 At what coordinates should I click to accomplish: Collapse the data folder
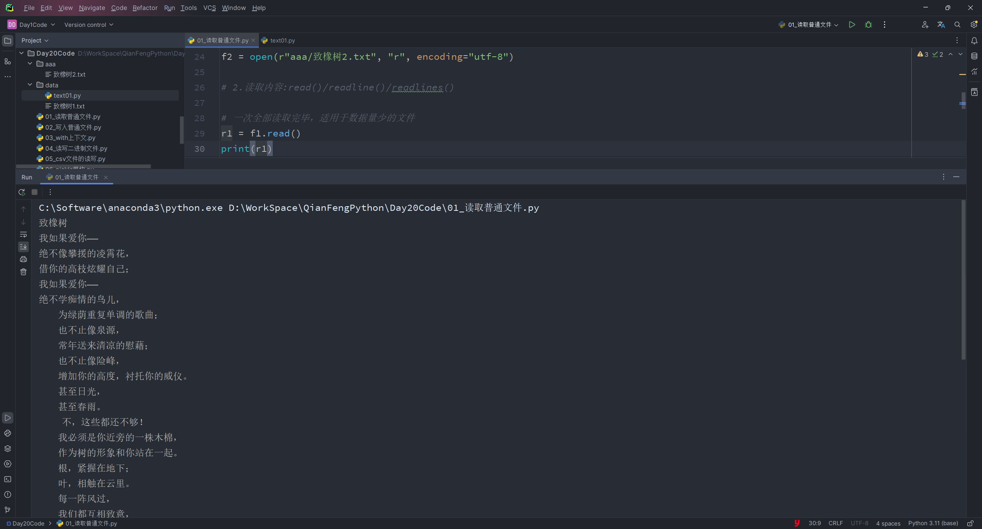(30, 85)
